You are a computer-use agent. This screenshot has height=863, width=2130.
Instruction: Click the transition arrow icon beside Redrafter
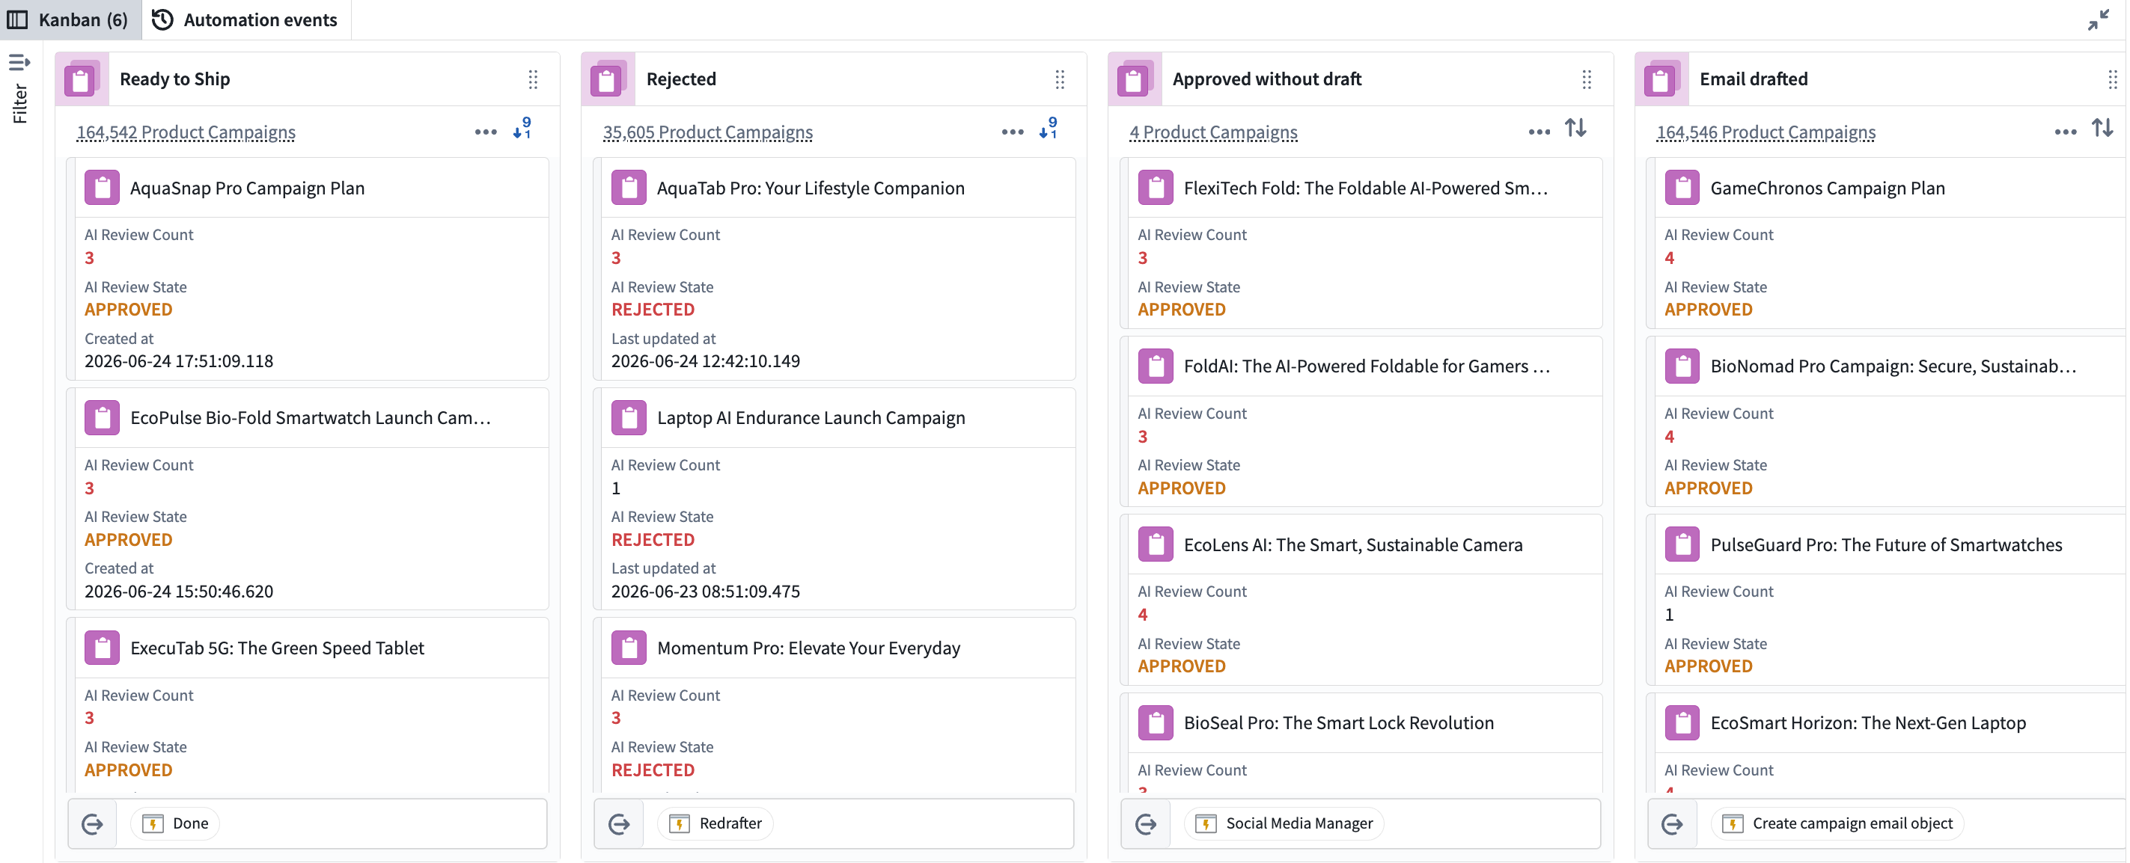point(620,823)
